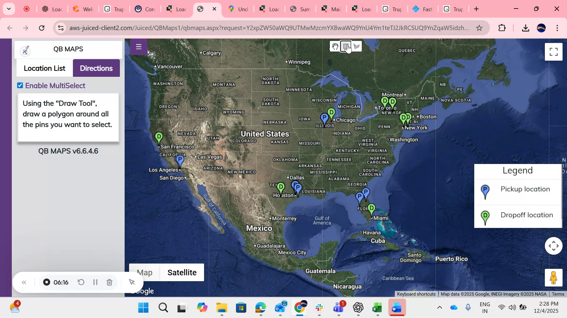Viewport: 567px width, 318px height.
Task: Uncheck the Enable MultiSelect checkbox
Action: click(x=20, y=85)
